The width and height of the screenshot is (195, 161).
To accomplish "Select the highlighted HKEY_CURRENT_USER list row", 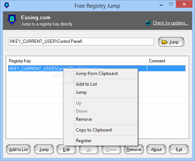I will (x=97, y=68).
